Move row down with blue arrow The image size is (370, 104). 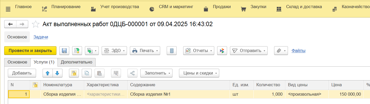click(57, 73)
